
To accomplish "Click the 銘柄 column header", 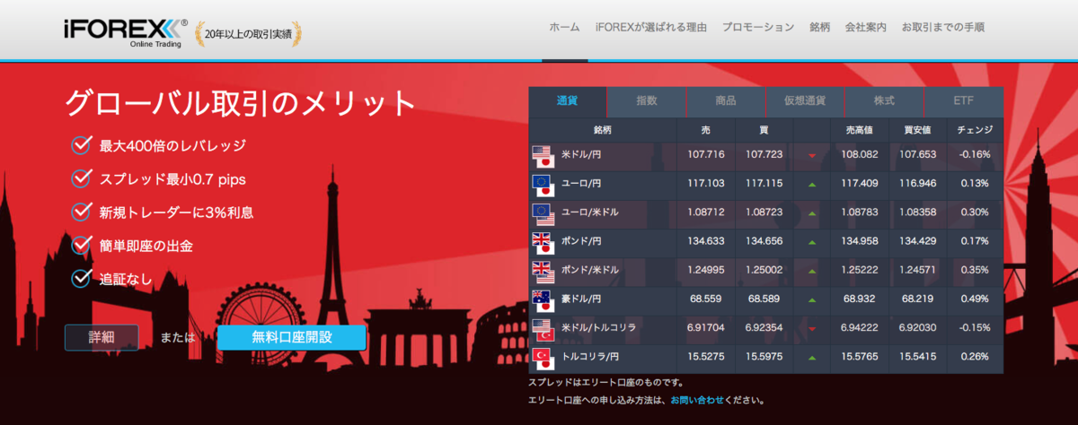I will tap(602, 130).
